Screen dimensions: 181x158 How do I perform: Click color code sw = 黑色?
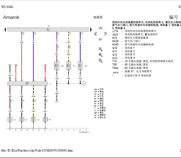click(x=99, y=91)
